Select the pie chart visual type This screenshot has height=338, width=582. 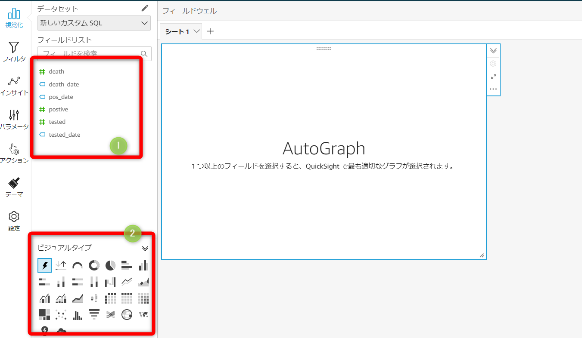(x=110, y=266)
